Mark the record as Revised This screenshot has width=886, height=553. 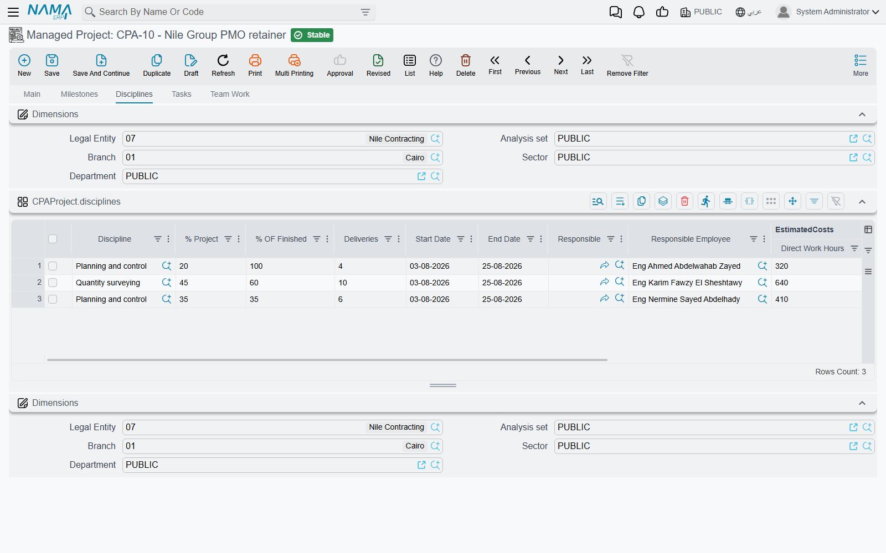click(x=378, y=65)
